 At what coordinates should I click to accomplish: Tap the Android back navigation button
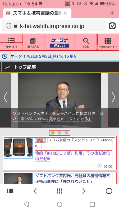26,204
